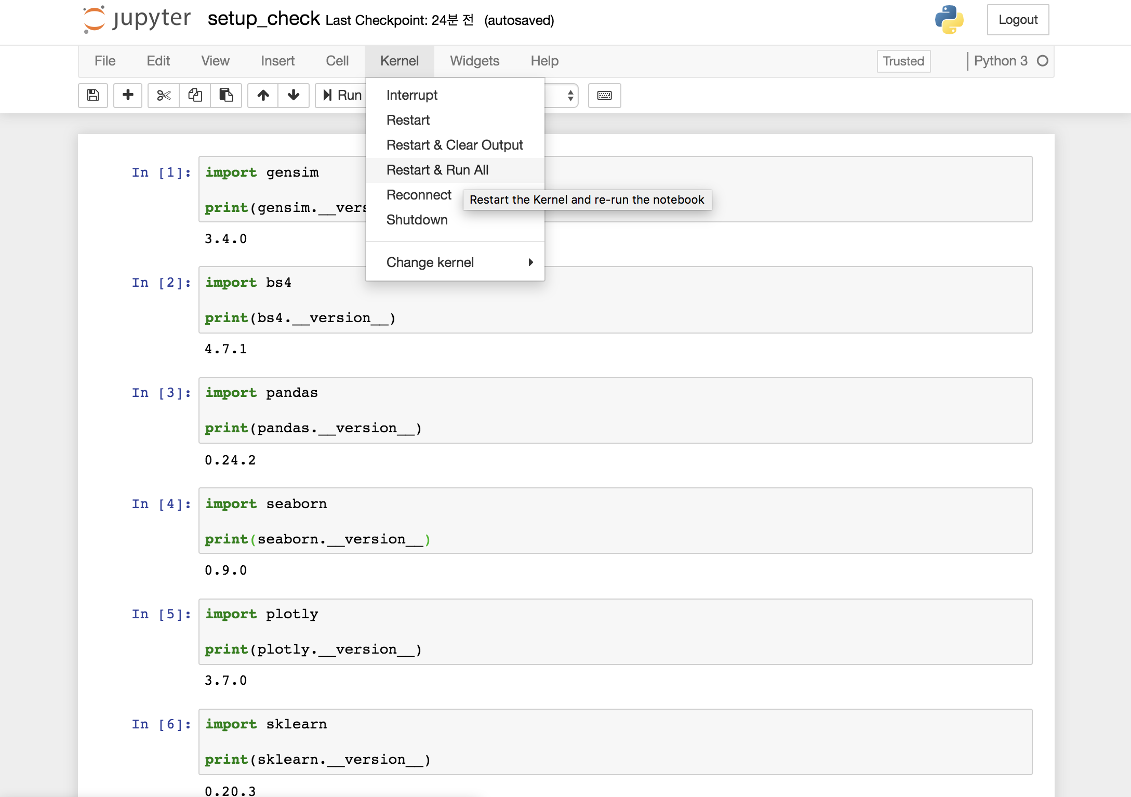Viewport: 1131px width, 797px height.
Task: Click the Jupyter logo
Action: [137, 20]
